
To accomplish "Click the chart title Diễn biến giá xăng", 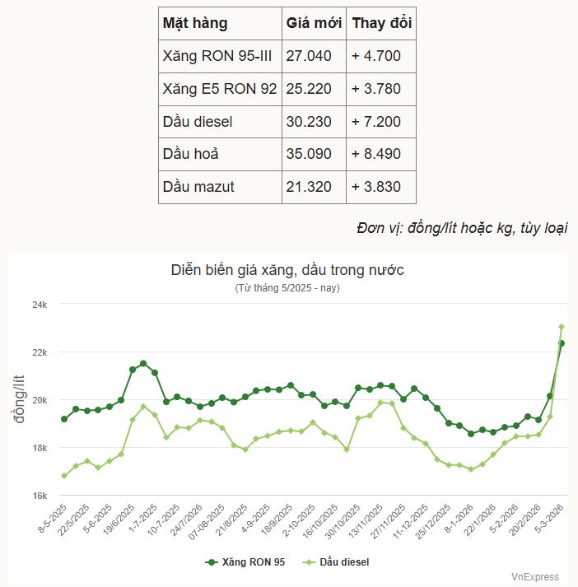I will (287, 271).
